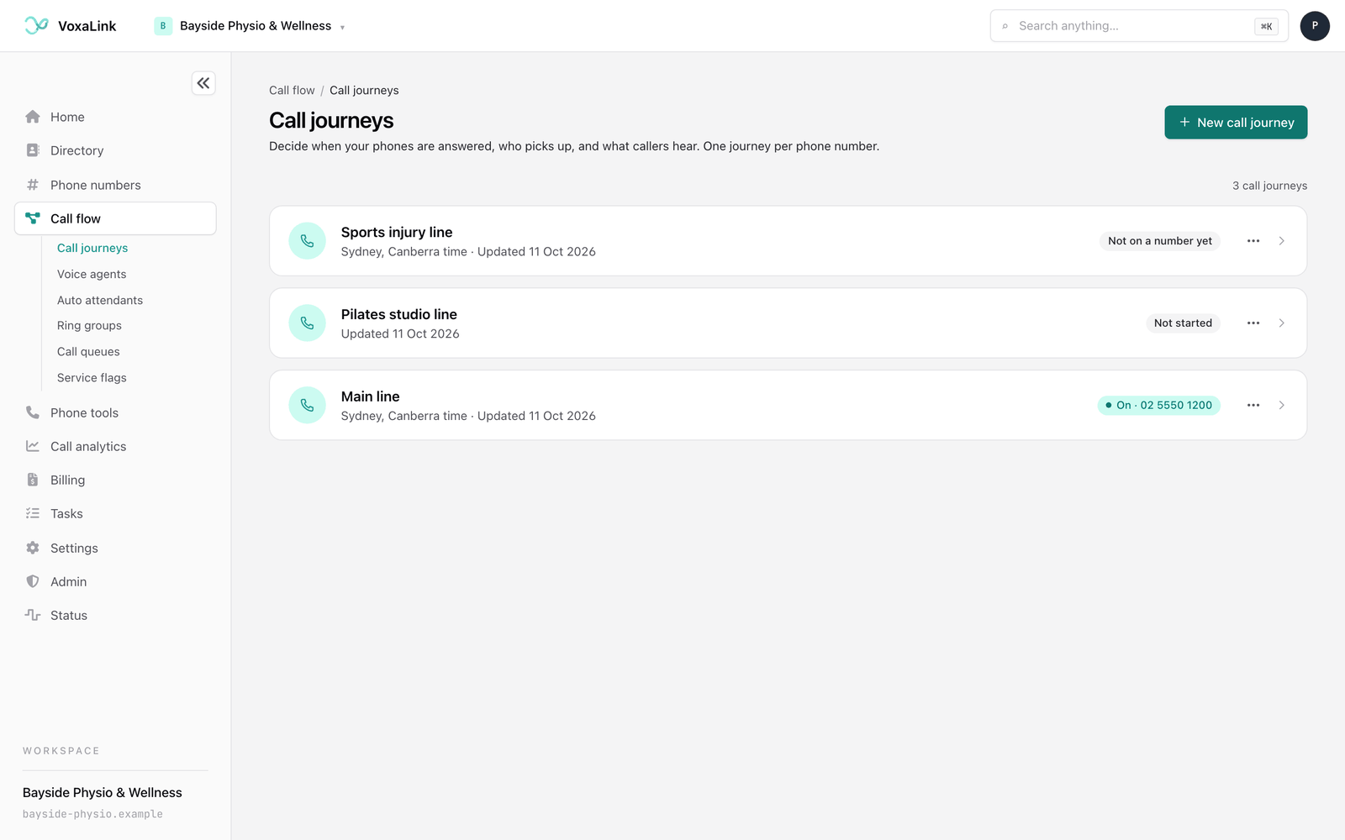Click the Phone tools handset icon

tap(33, 412)
